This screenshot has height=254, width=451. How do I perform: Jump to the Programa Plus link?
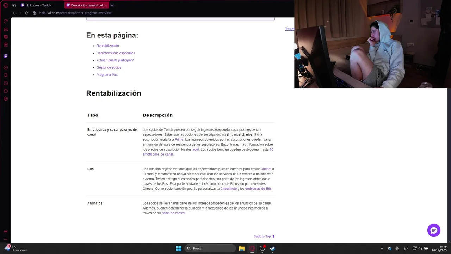coord(107,75)
